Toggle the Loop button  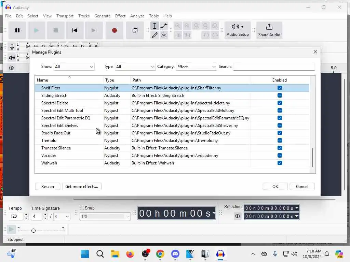coord(135,30)
